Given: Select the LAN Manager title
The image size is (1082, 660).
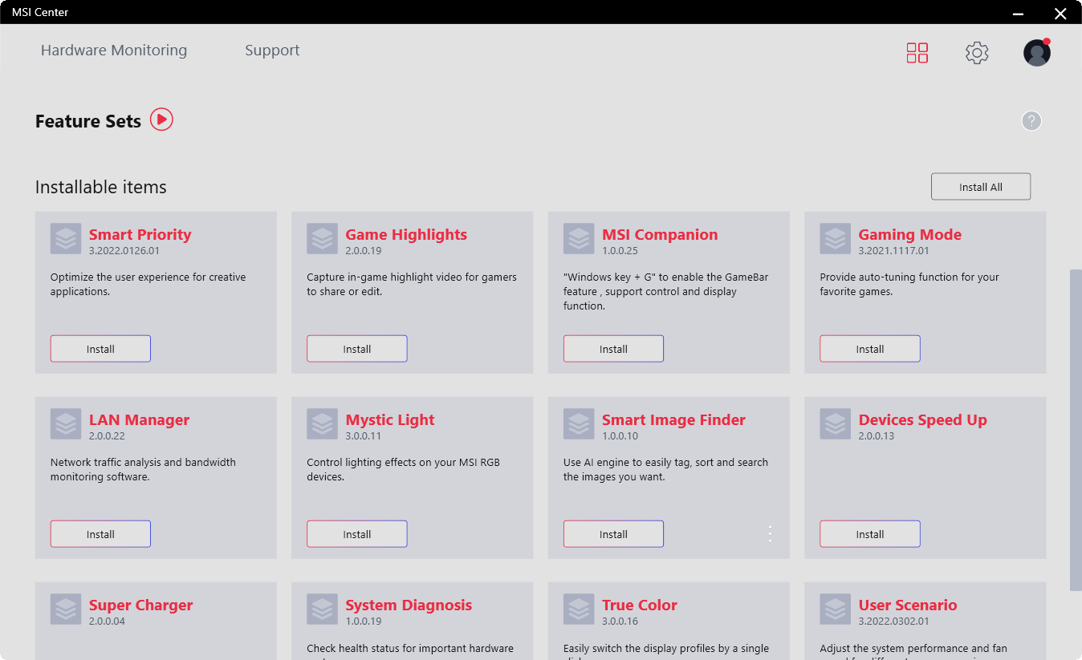Looking at the screenshot, I should pyautogui.click(x=140, y=420).
